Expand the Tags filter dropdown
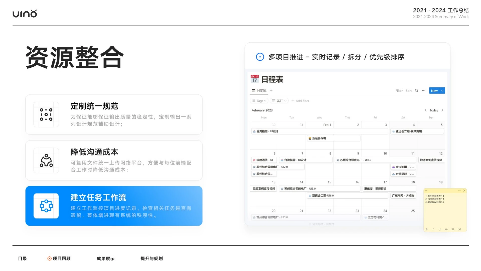Viewport: 481px width, 271px height. (x=259, y=101)
